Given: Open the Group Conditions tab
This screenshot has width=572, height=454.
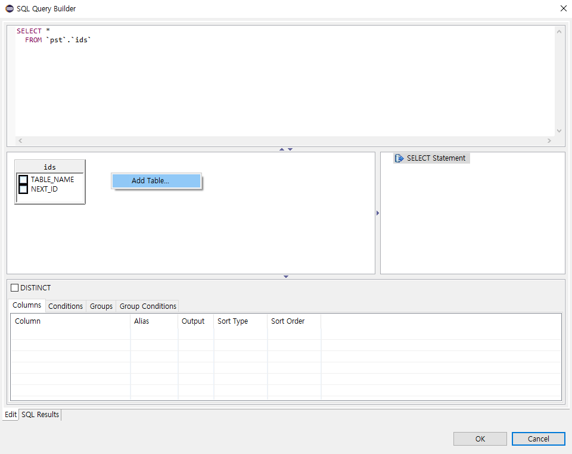Looking at the screenshot, I should tap(147, 306).
